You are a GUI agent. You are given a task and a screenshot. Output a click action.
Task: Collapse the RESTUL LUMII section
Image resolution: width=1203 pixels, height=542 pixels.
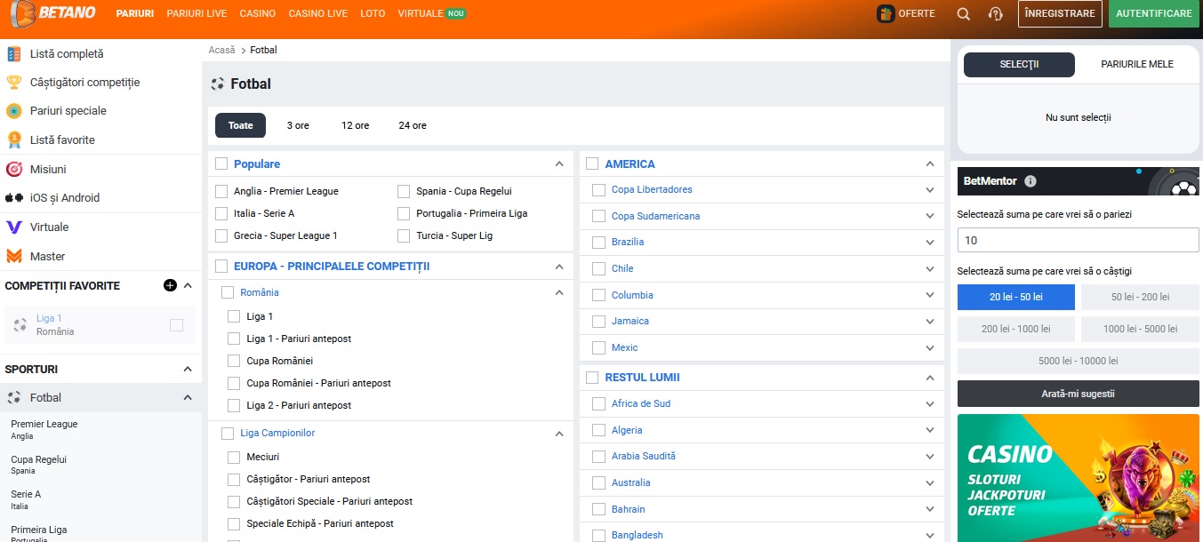(x=930, y=378)
